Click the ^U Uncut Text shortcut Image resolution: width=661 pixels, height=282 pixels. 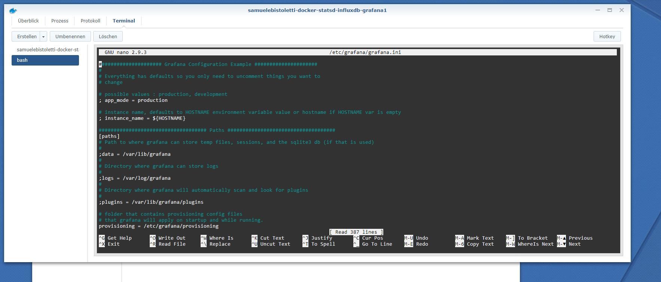pos(271,244)
